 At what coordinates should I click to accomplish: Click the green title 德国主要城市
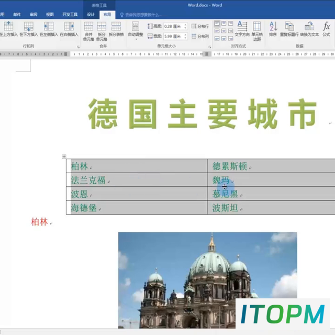click(x=203, y=114)
